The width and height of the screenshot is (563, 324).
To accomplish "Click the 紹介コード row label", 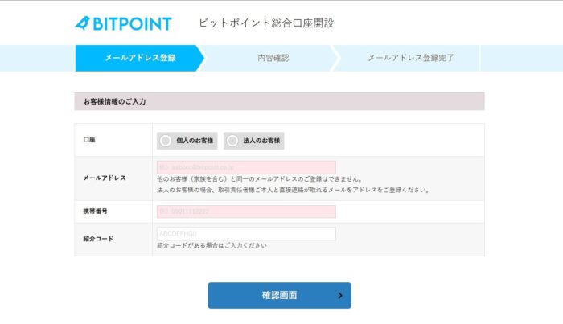I will coord(98,239).
